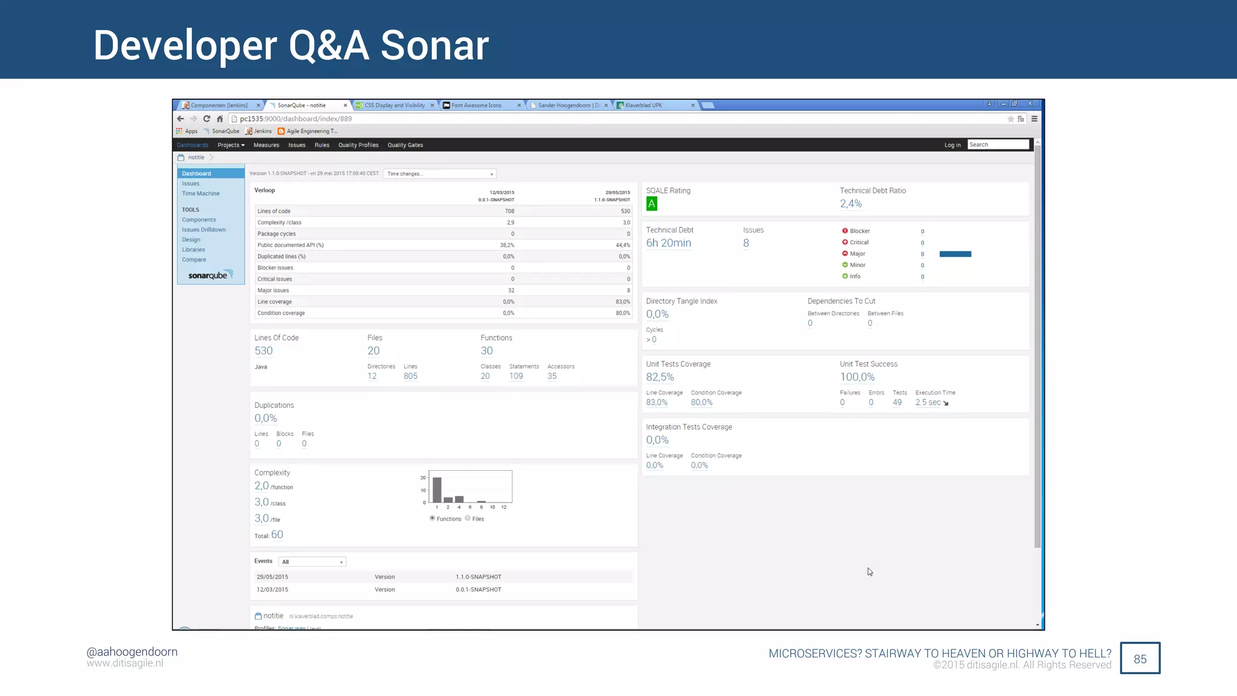Click the blue Major issues bar
Image resolution: width=1237 pixels, height=696 pixels.
(955, 254)
